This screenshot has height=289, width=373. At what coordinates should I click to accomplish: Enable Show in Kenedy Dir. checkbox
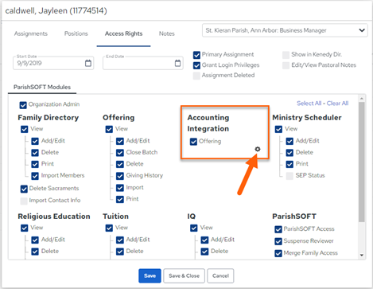coord(286,55)
